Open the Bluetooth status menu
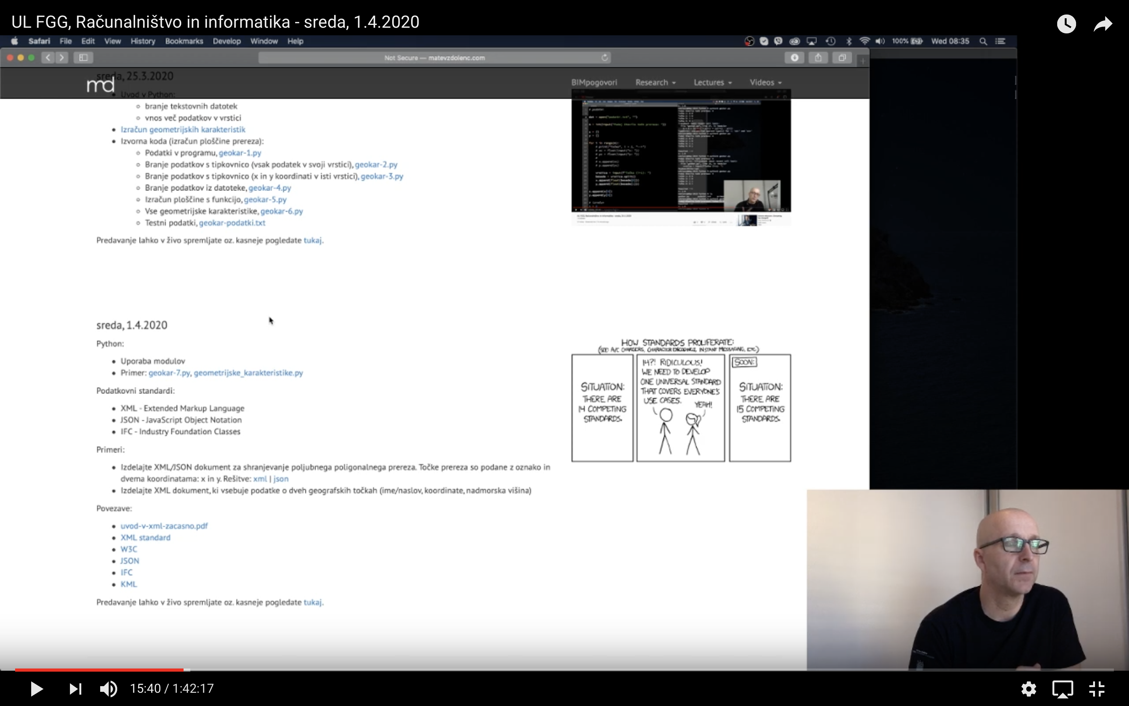This screenshot has height=706, width=1129. pos(849,41)
